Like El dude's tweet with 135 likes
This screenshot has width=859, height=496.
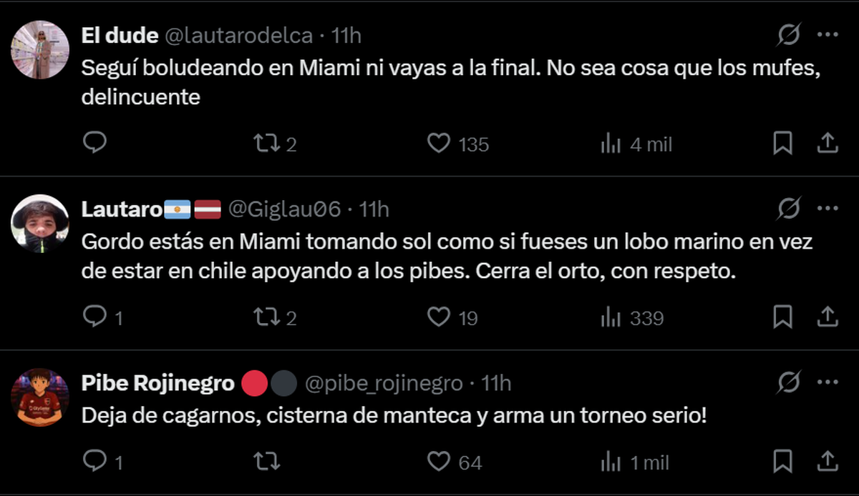(x=438, y=144)
